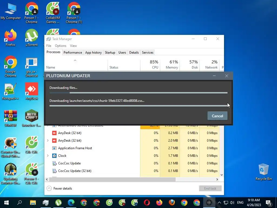Switch to the Details tab

(134, 53)
